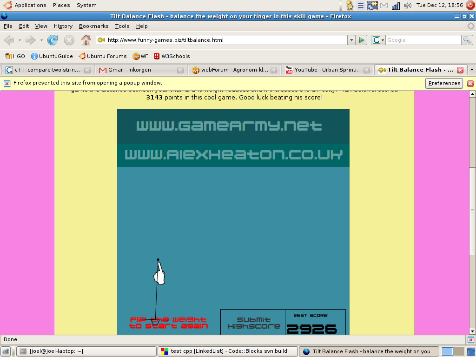Click the vertical scrollbar up arrow

(472, 94)
